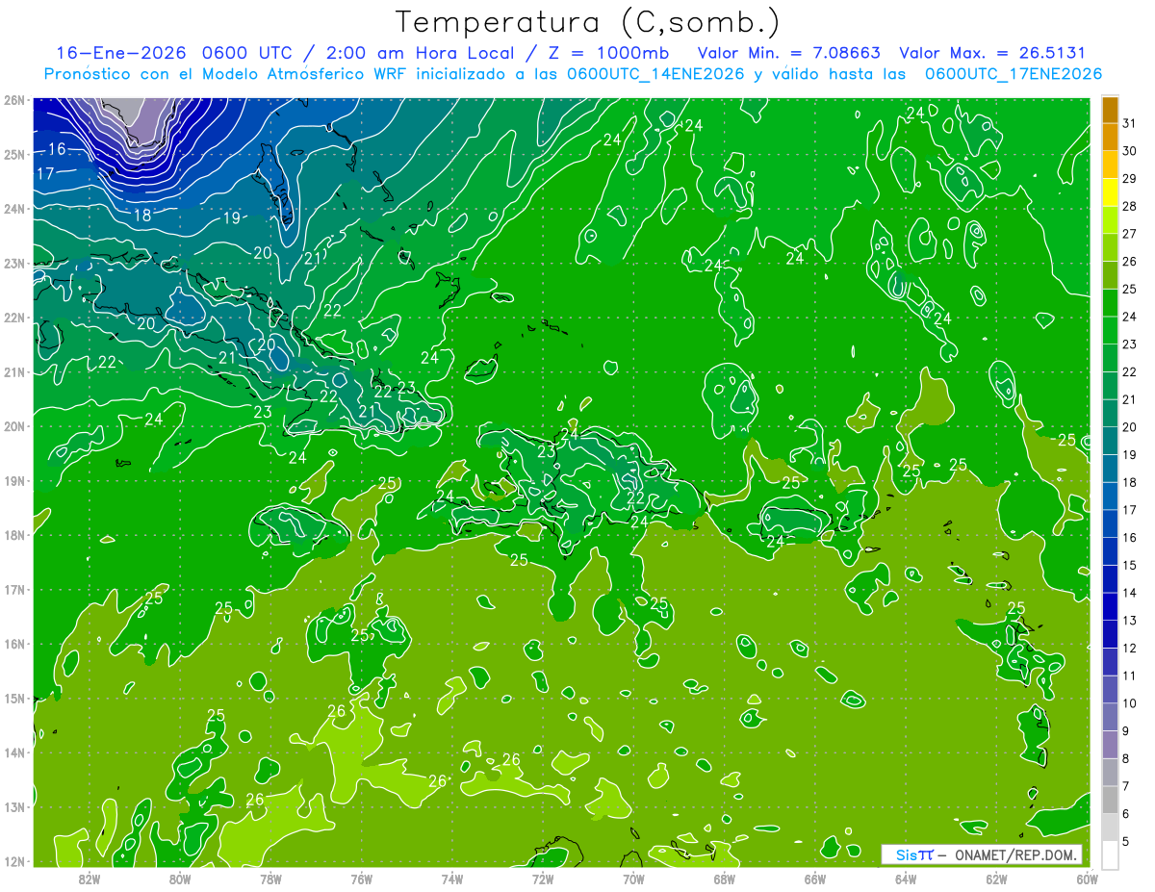Click the purple legend swatch between 8 and 9
The height and width of the screenshot is (892, 1155).
pos(1110,745)
